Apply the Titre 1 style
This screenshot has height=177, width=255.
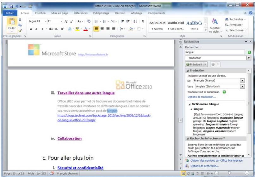[194, 25]
